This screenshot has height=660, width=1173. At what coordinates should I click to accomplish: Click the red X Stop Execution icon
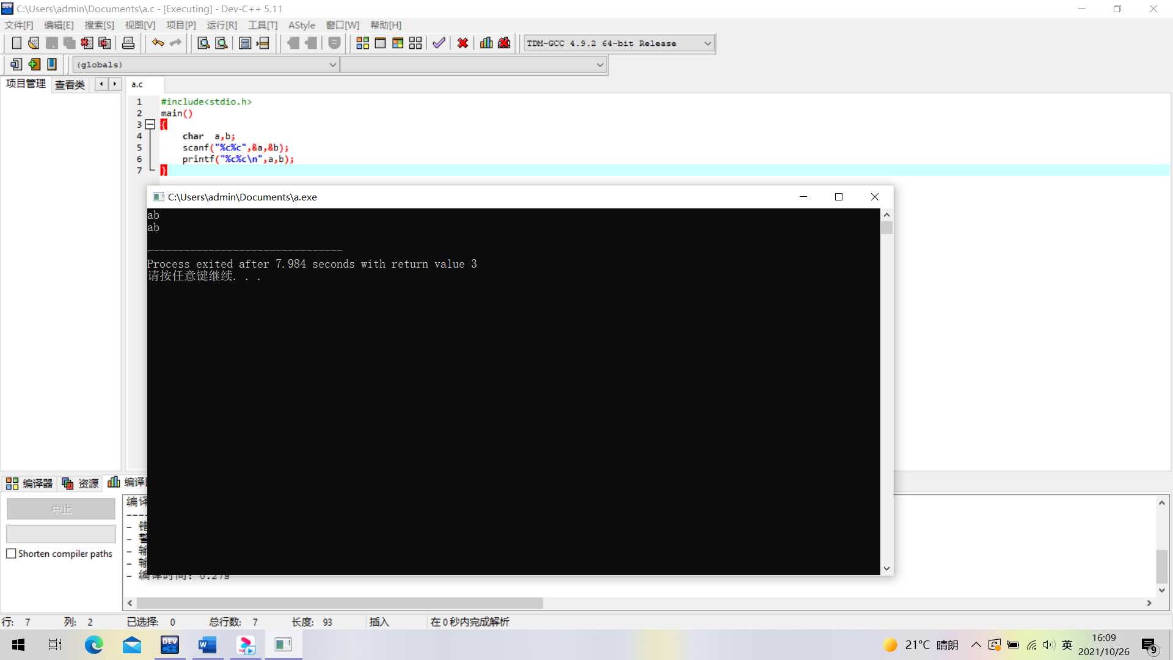(463, 43)
